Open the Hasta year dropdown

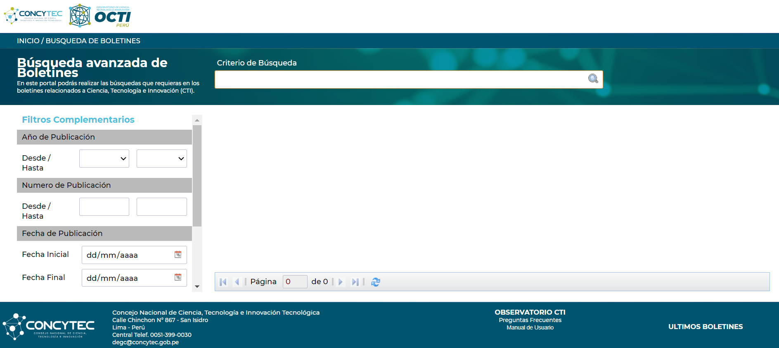[161, 159]
